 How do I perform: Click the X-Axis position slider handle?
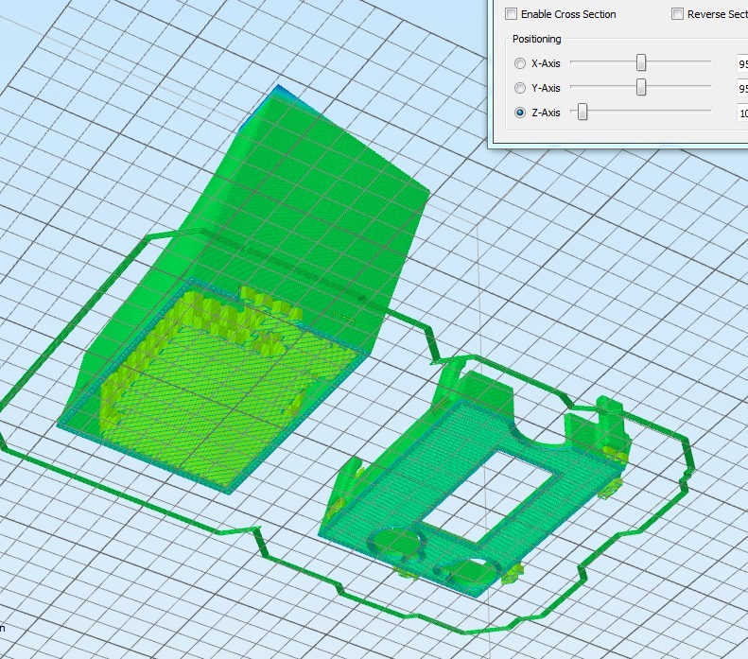641,62
